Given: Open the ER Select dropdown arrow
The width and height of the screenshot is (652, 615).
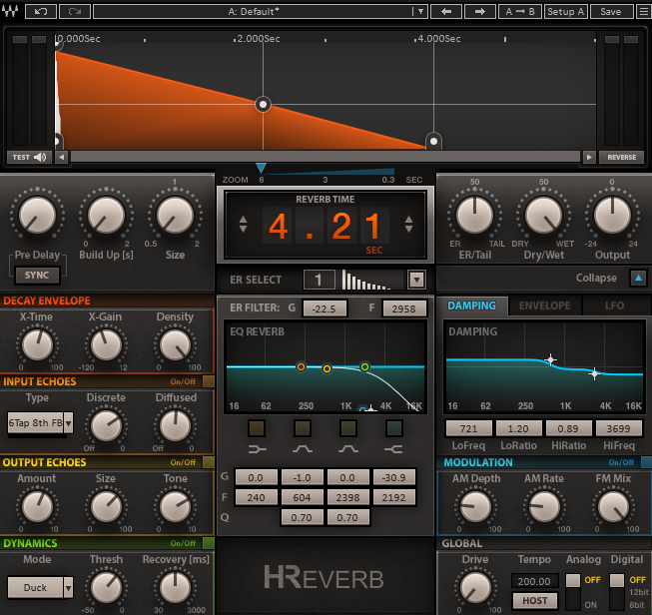Looking at the screenshot, I should point(416,280).
